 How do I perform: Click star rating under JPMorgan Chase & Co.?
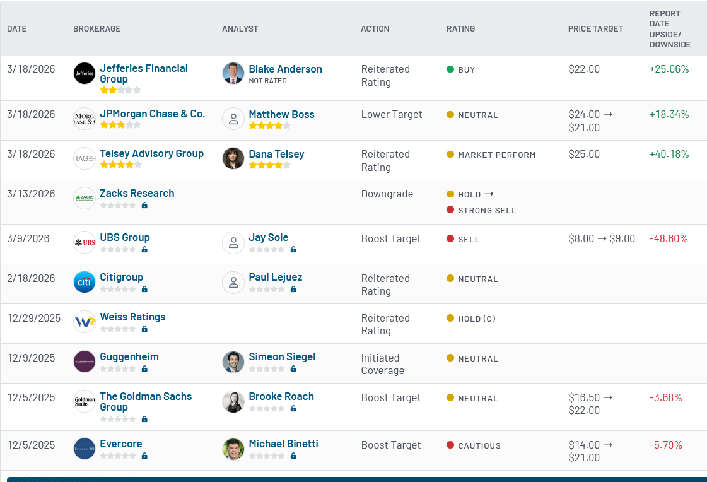pos(120,125)
